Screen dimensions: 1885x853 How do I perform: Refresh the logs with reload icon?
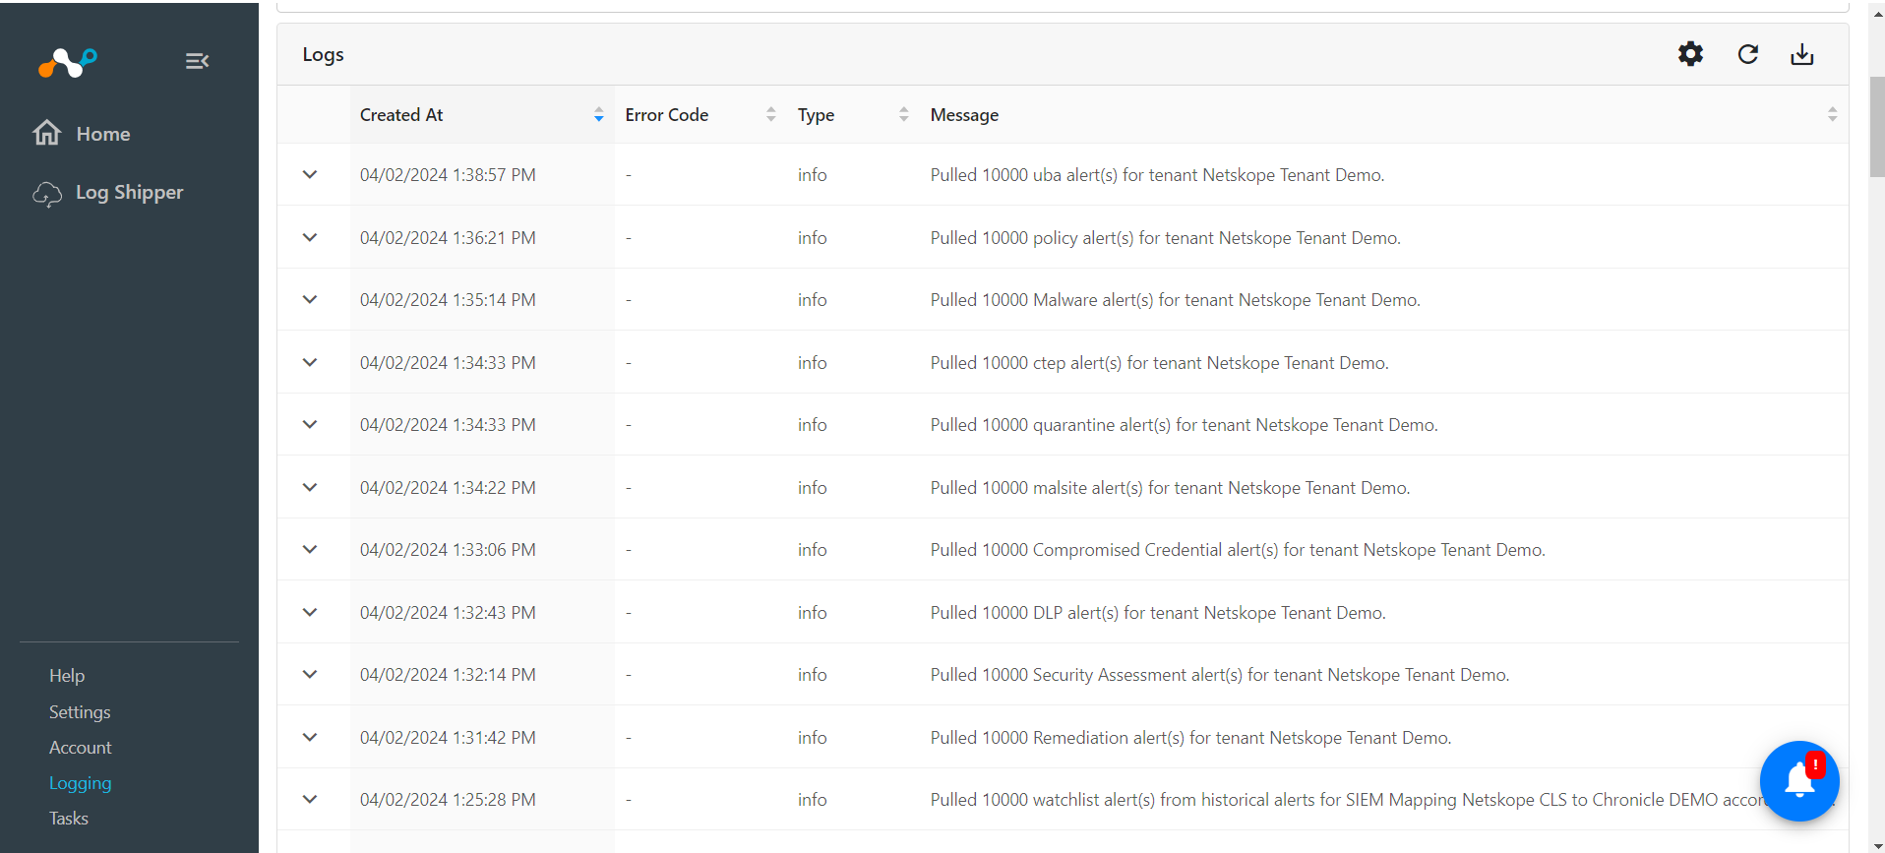coord(1747,54)
